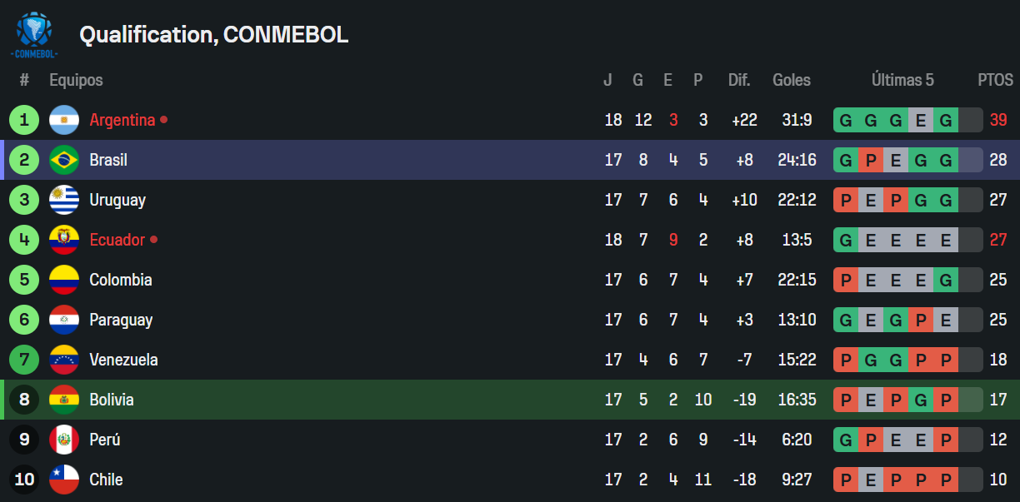Click Brasil's second result badge (P)

(871, 160)
